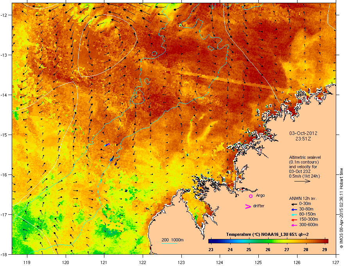The height and width of the screenshot is (266, 344).
Task: Click the '200 1000m' isobath label
Action: click(172, 240)
